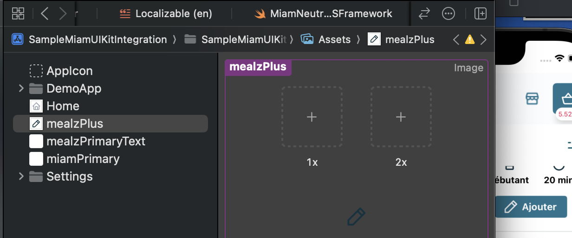Viewport: 572px width, 238px height.
Task: Click the 1x image slot
Action: [312, 117]
